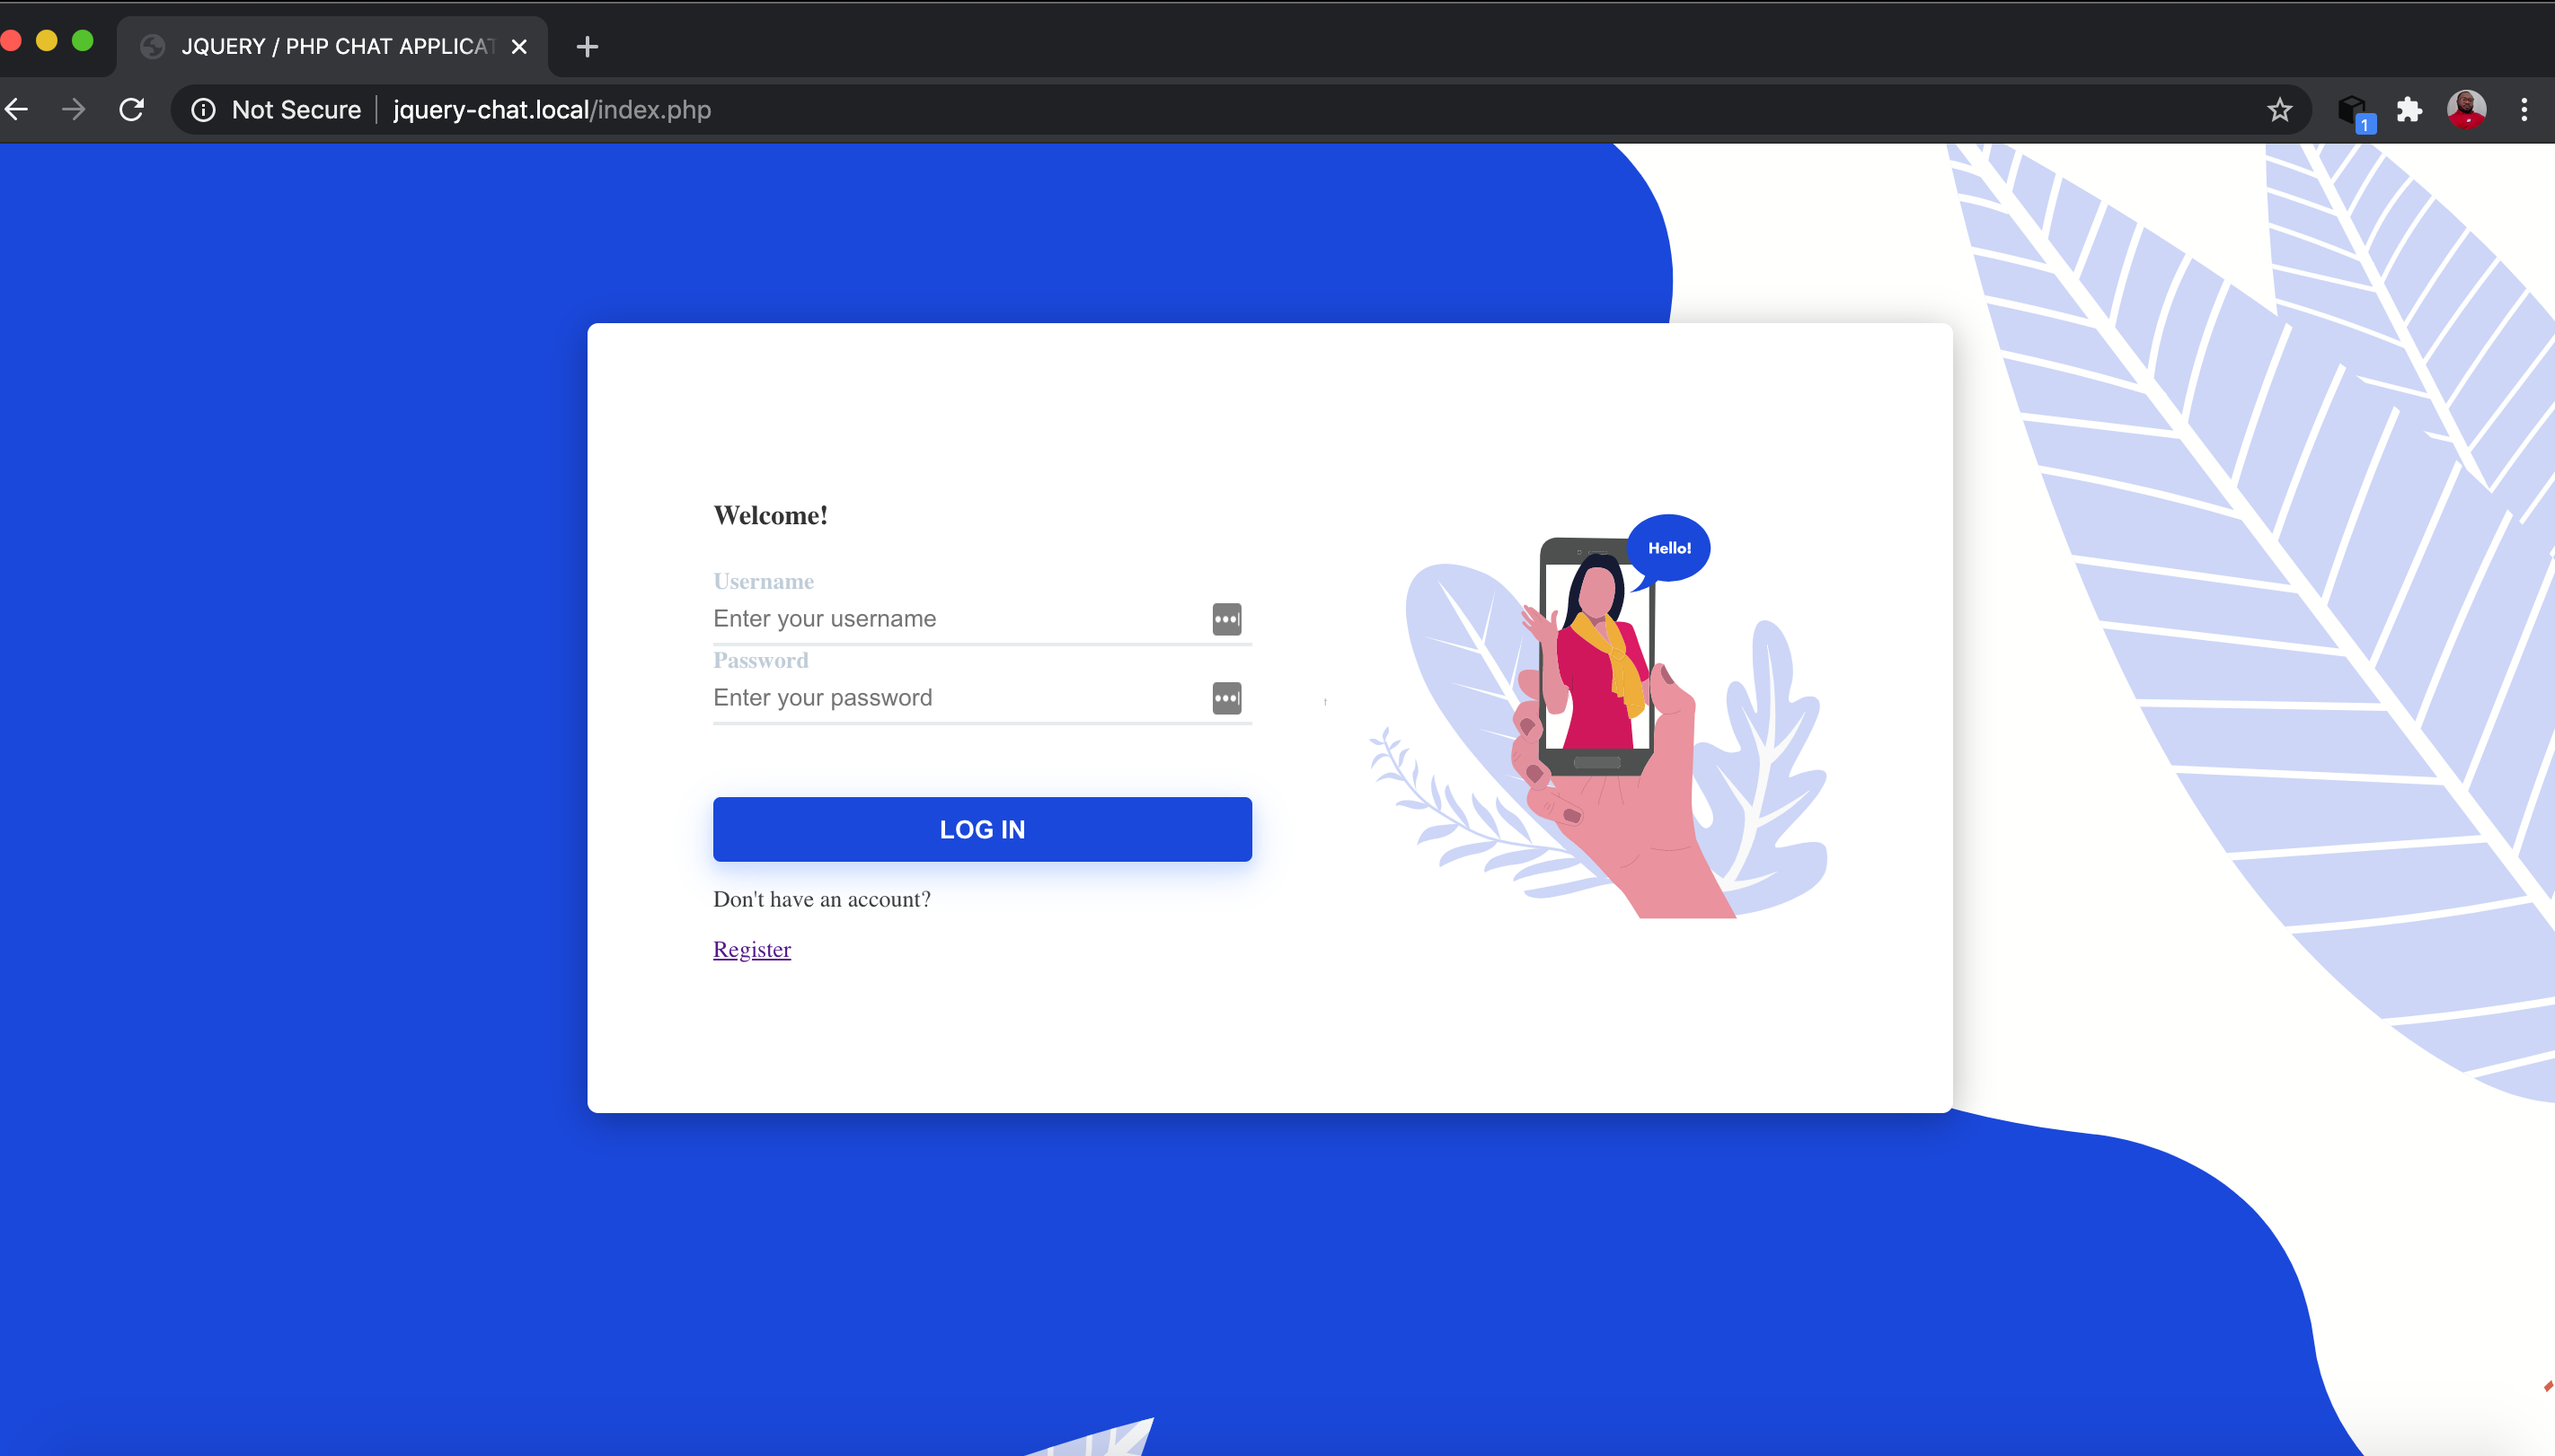Click the yellow minimize window button

click(46, 40)
